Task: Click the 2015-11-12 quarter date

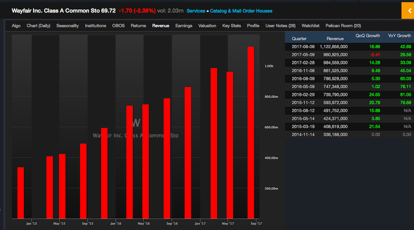Action: pyautogui.click(x=303, y=103)
